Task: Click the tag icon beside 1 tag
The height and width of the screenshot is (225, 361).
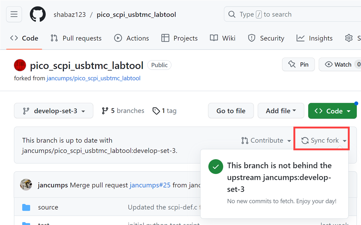Action: 156,111
